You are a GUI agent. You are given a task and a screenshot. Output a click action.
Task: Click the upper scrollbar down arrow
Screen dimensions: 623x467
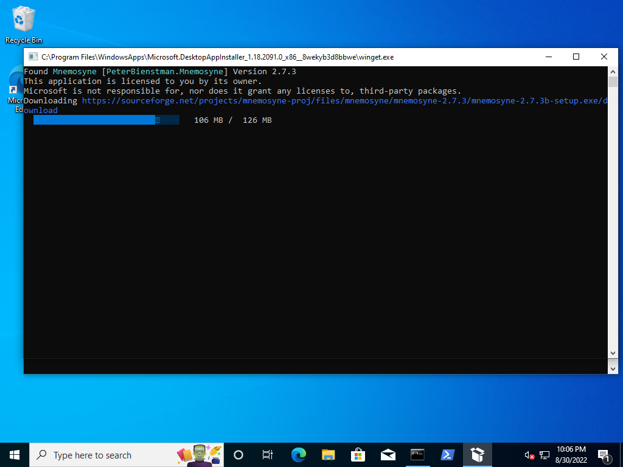pos(613,353)
